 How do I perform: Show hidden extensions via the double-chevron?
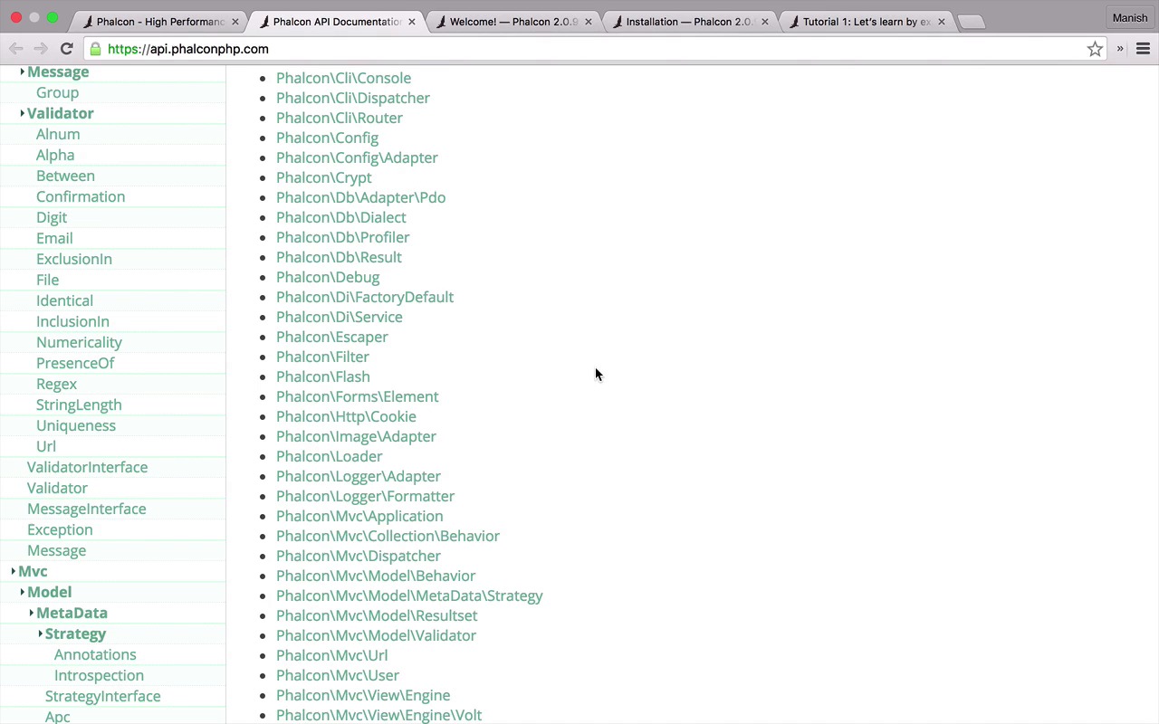tap(1120, 49)
